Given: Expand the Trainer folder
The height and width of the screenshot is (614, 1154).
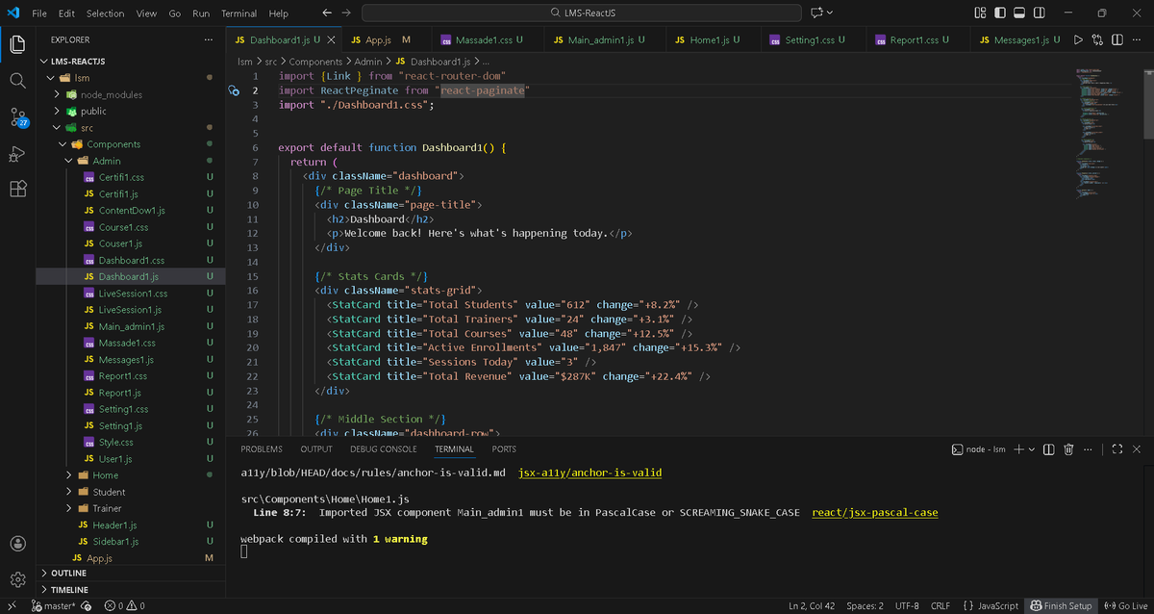Looking at the screenshot, I should click(69, 508).
